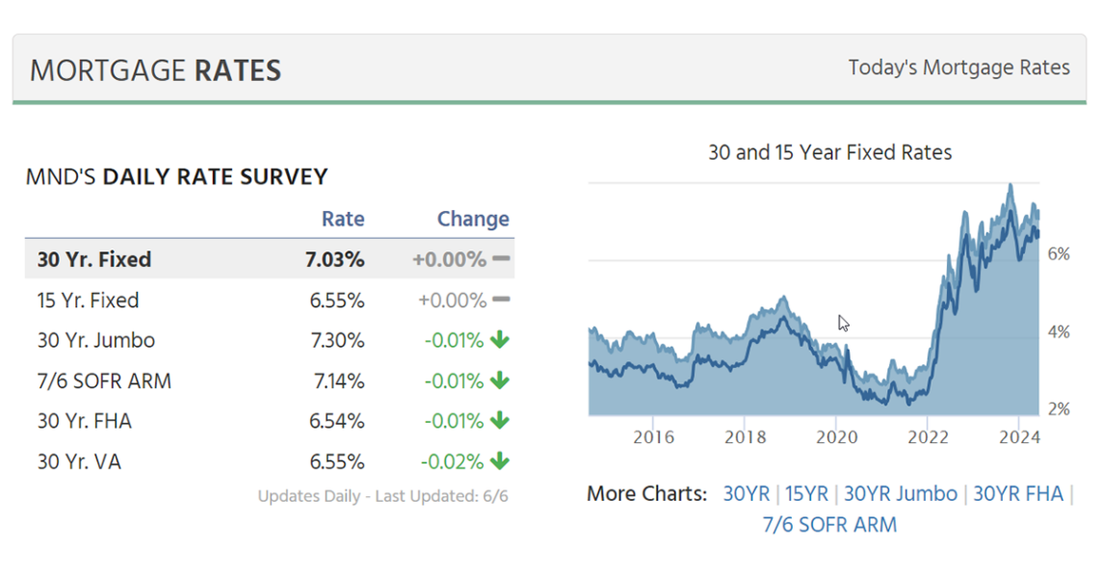Sort the table by the Change column
The width and height of the screenshot is (1101, 578).
[473, 219]
